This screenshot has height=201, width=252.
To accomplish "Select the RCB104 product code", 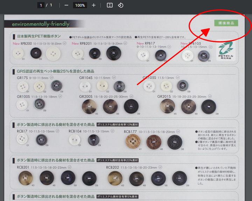I will (75, 131).
